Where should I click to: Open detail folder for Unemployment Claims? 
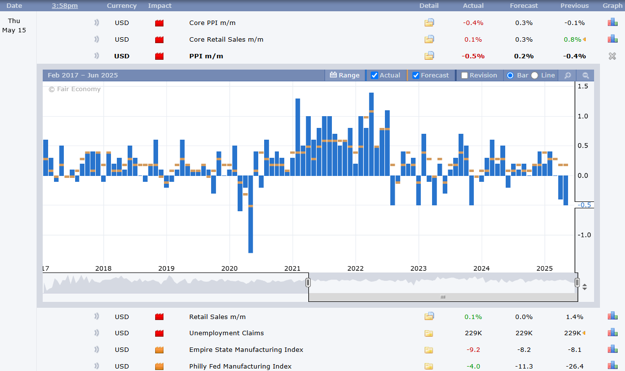(429, 333)
